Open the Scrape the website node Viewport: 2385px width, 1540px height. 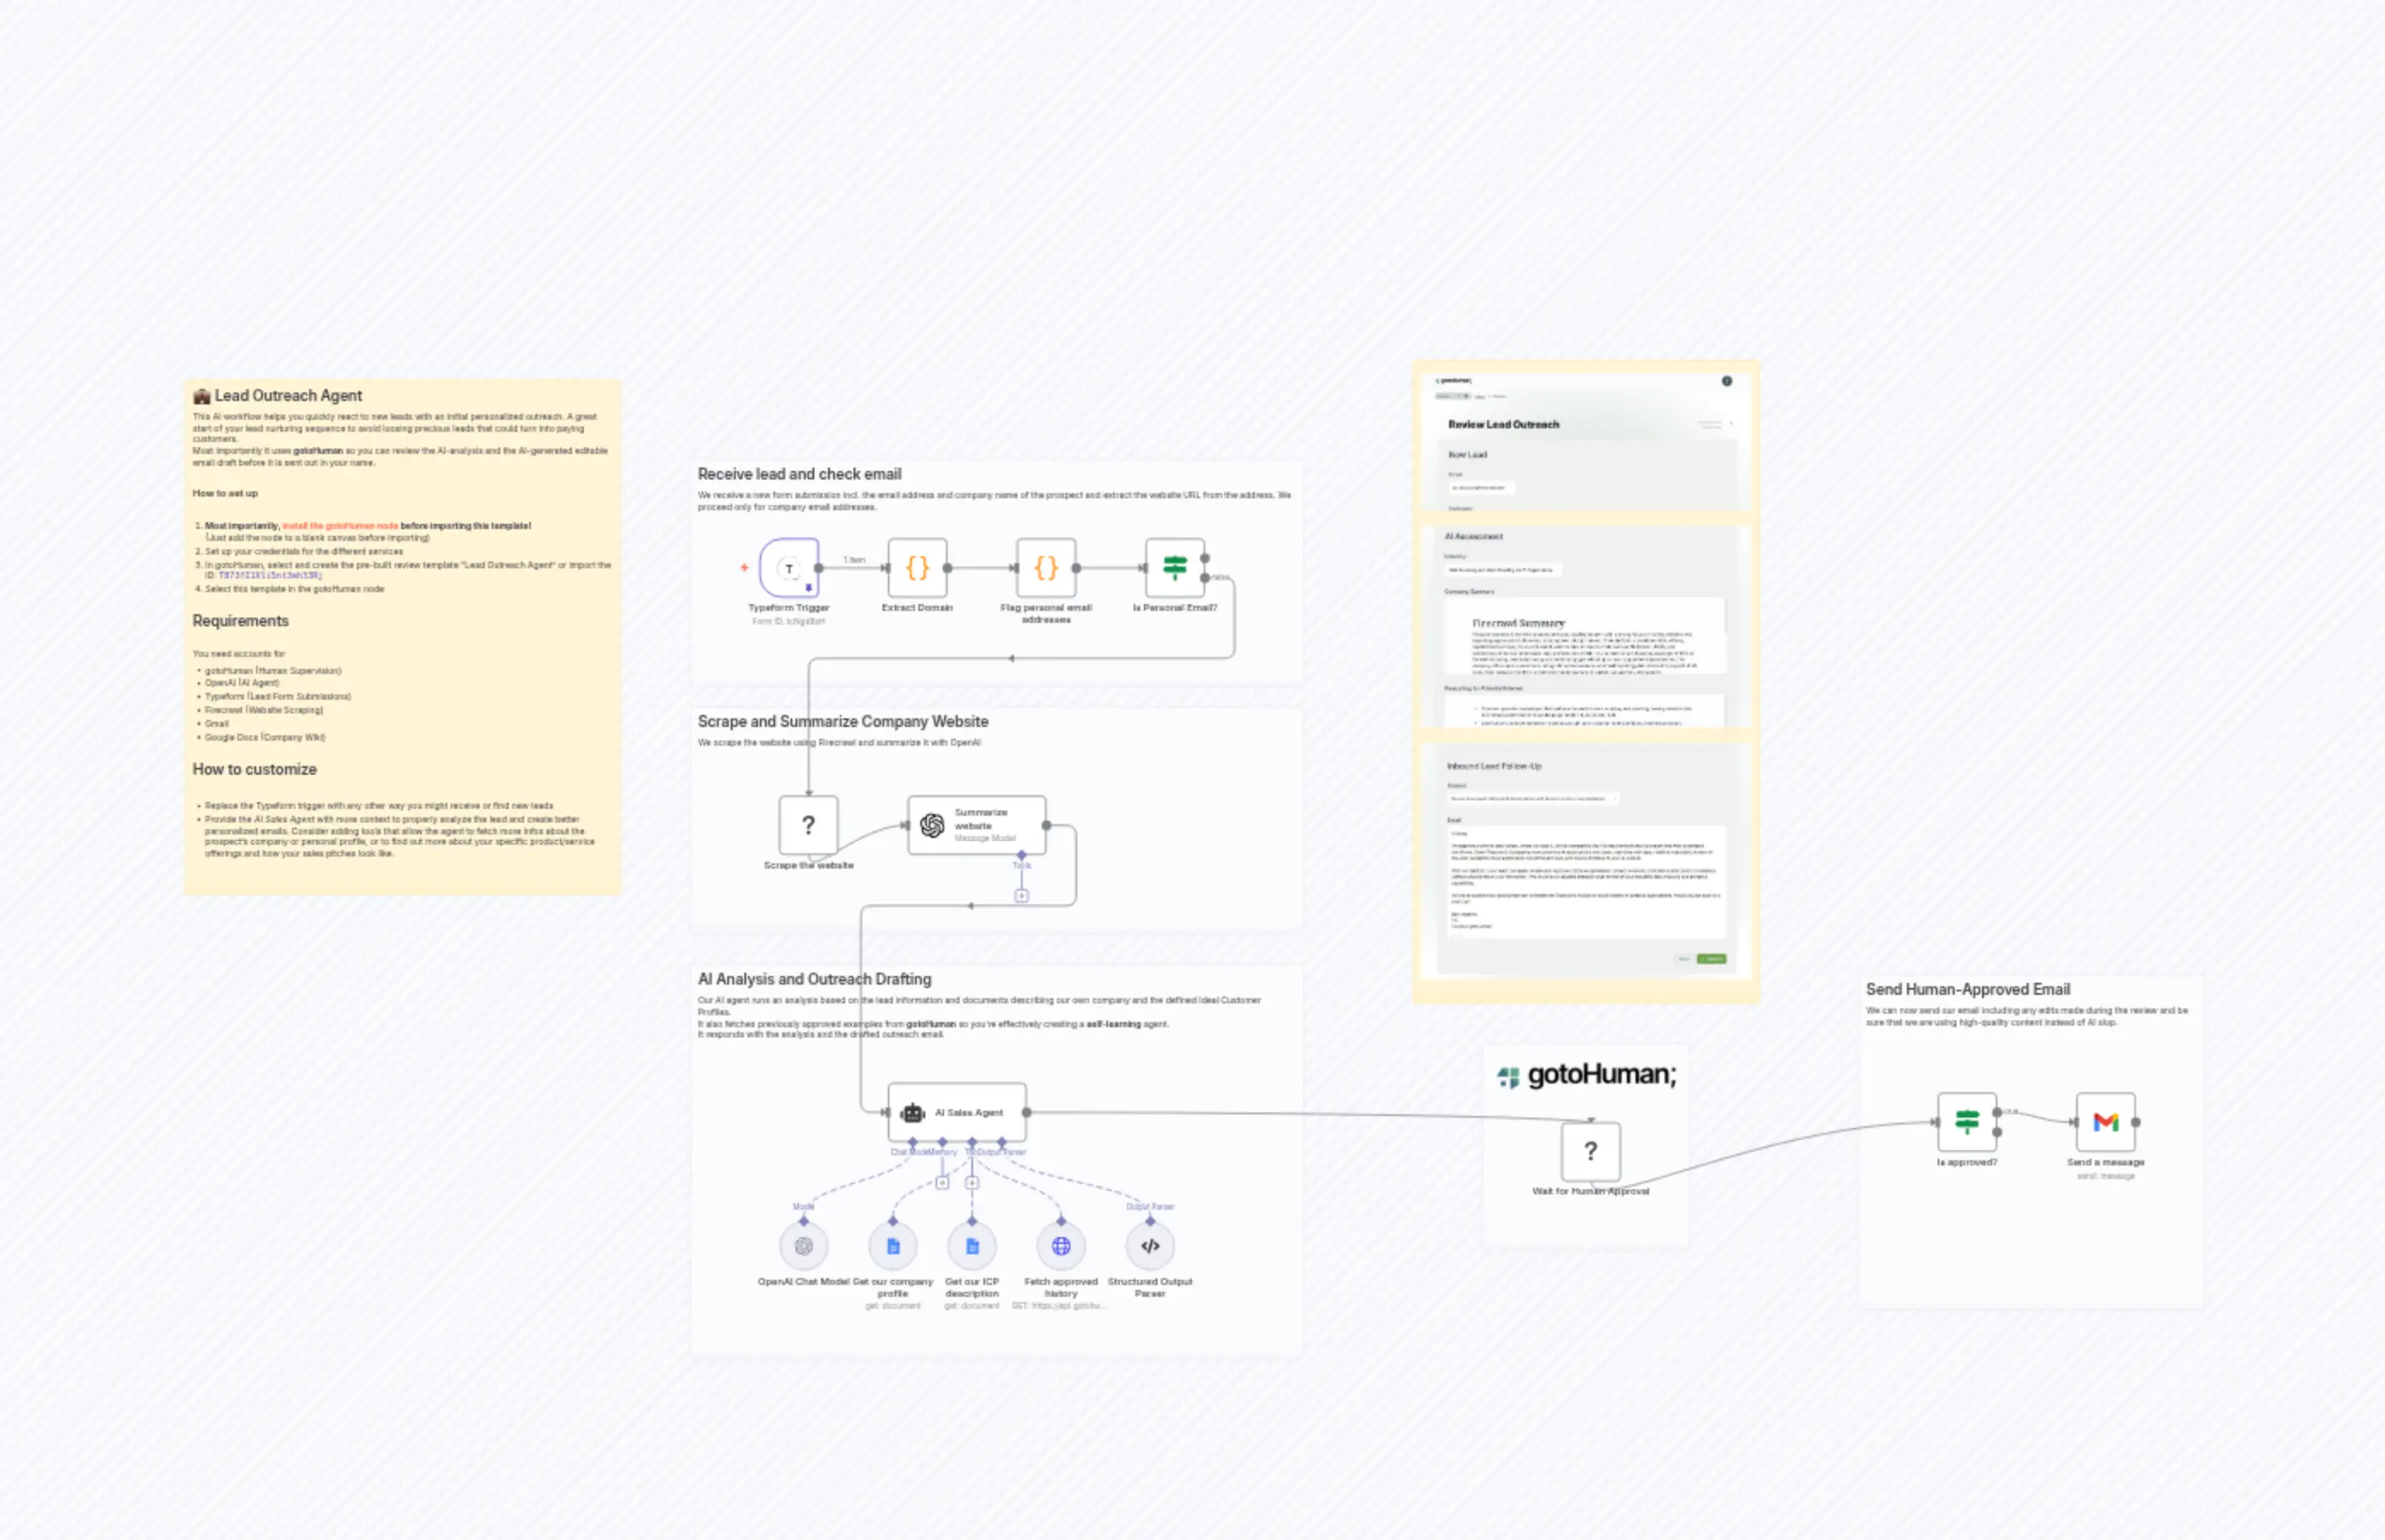(x=807, y=826)
